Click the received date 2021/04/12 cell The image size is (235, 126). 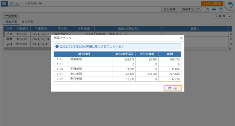(62, 34)
